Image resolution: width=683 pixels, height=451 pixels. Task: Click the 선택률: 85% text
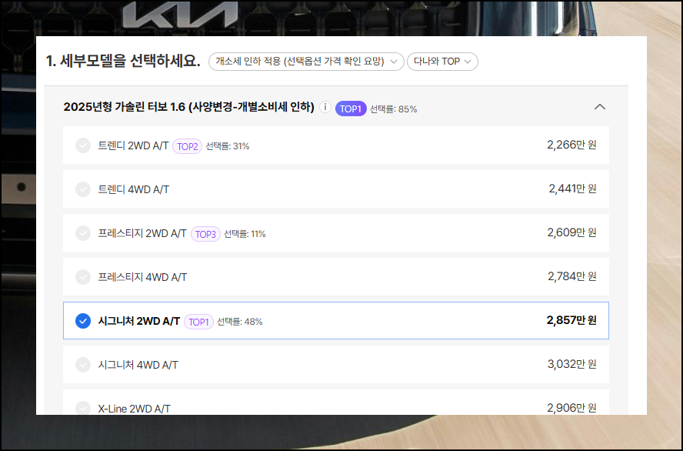click(x=393, y=109)
